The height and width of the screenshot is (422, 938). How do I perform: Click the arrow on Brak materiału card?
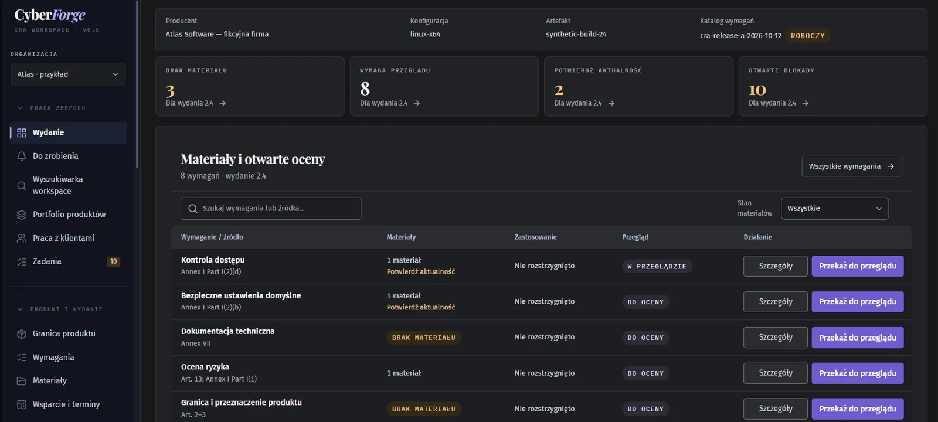click(223, 103)
